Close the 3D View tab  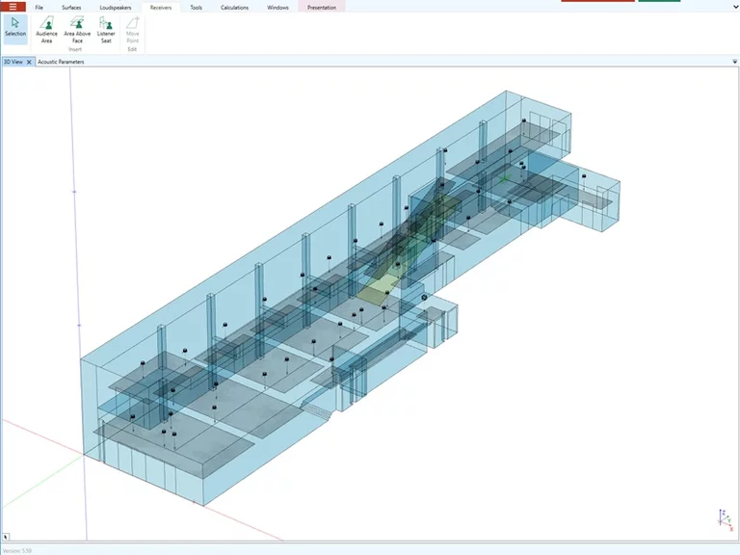[x=29, y=62]
